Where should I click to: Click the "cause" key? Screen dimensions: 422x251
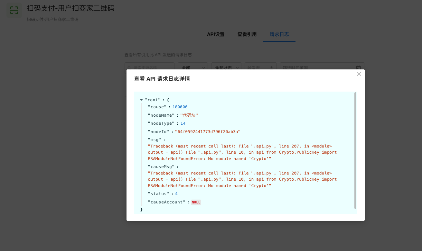click(x=157, y=107)
